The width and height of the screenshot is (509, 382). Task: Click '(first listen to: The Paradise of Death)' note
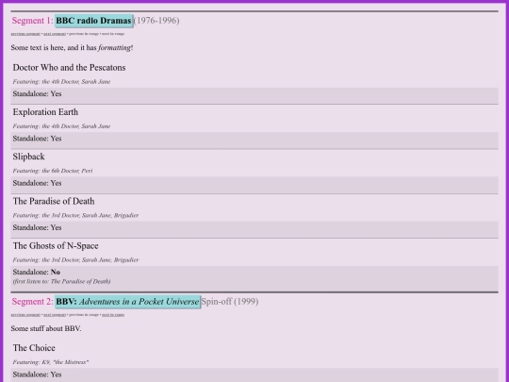61,281
